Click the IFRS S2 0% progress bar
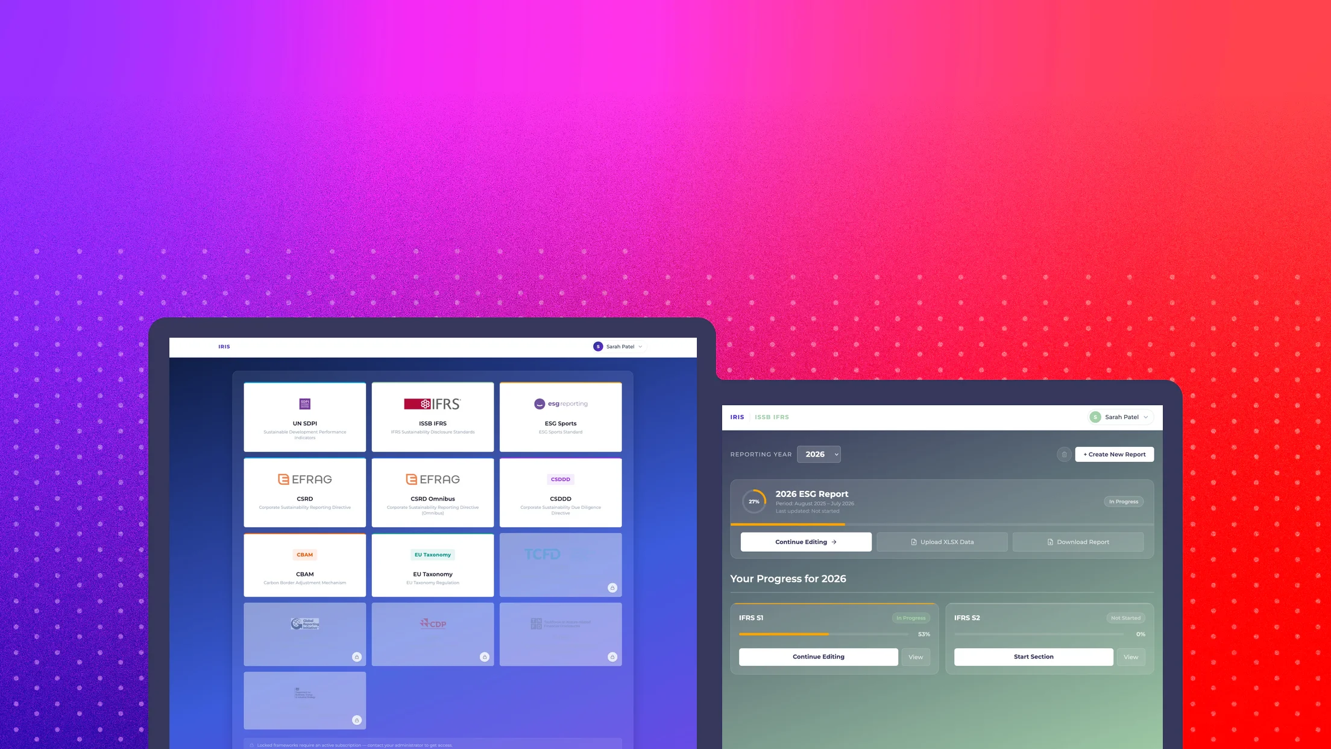Viewport: 1331px width, 749px height. coord(1039,634)
